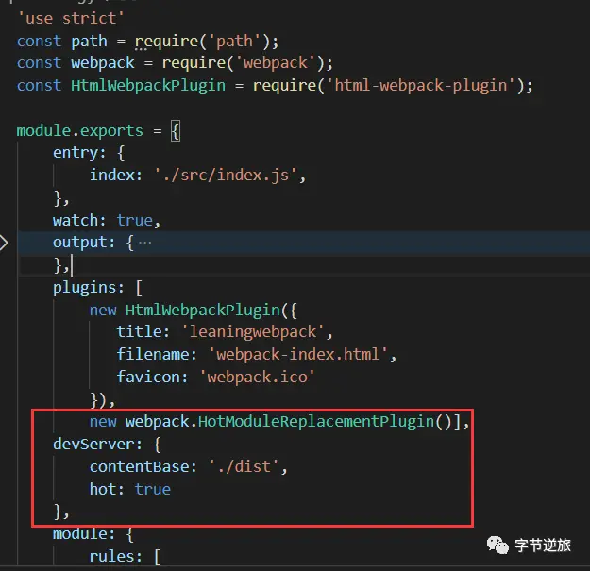
Task: Click the entry: { line
Action: coord(89,153)
